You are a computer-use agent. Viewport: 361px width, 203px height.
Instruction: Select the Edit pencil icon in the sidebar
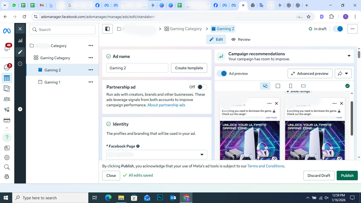20,52
